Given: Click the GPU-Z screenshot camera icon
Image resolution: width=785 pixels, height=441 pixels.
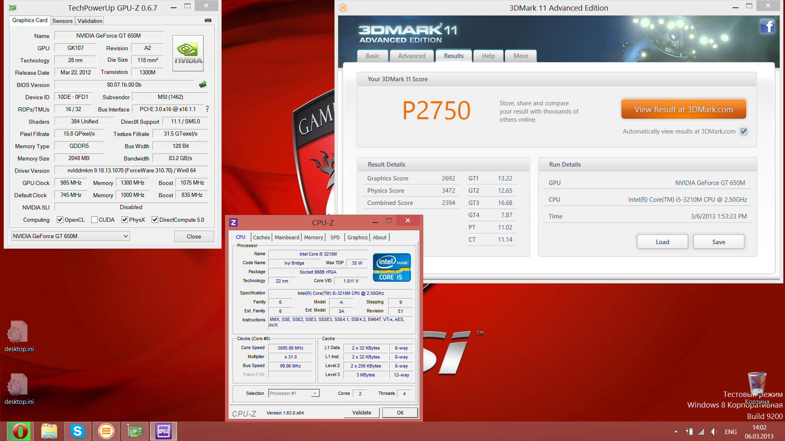Looking at the screenshot, I should click(208, 20).
